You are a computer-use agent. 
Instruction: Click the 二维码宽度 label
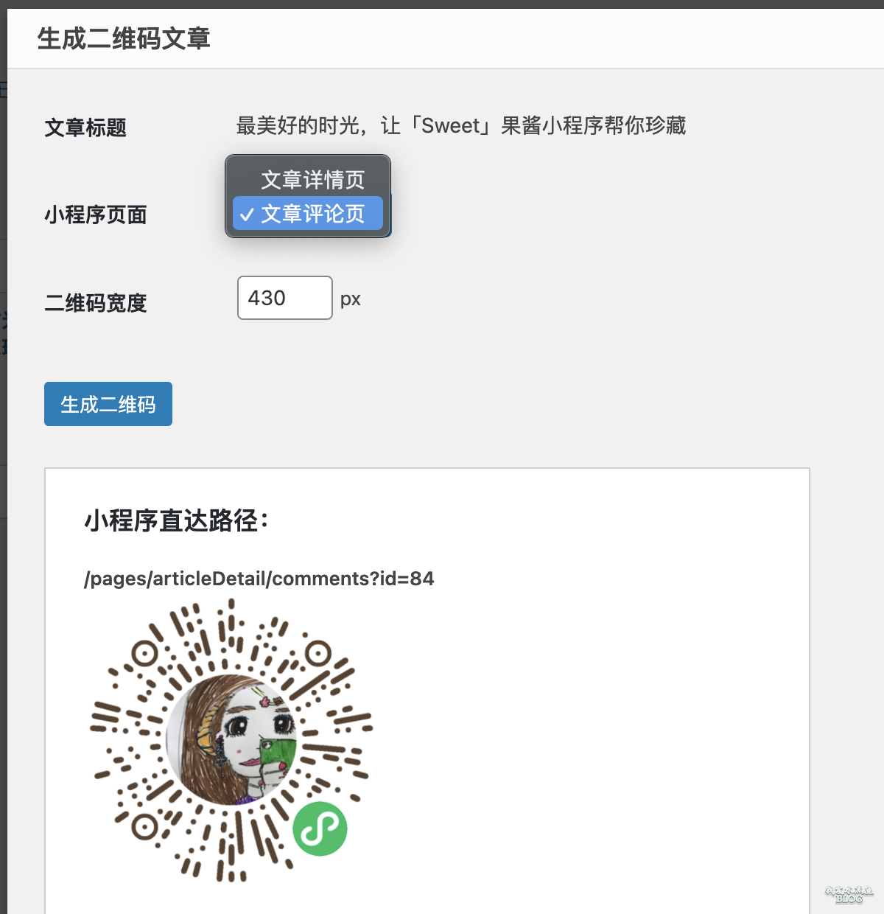click(96, 303)
